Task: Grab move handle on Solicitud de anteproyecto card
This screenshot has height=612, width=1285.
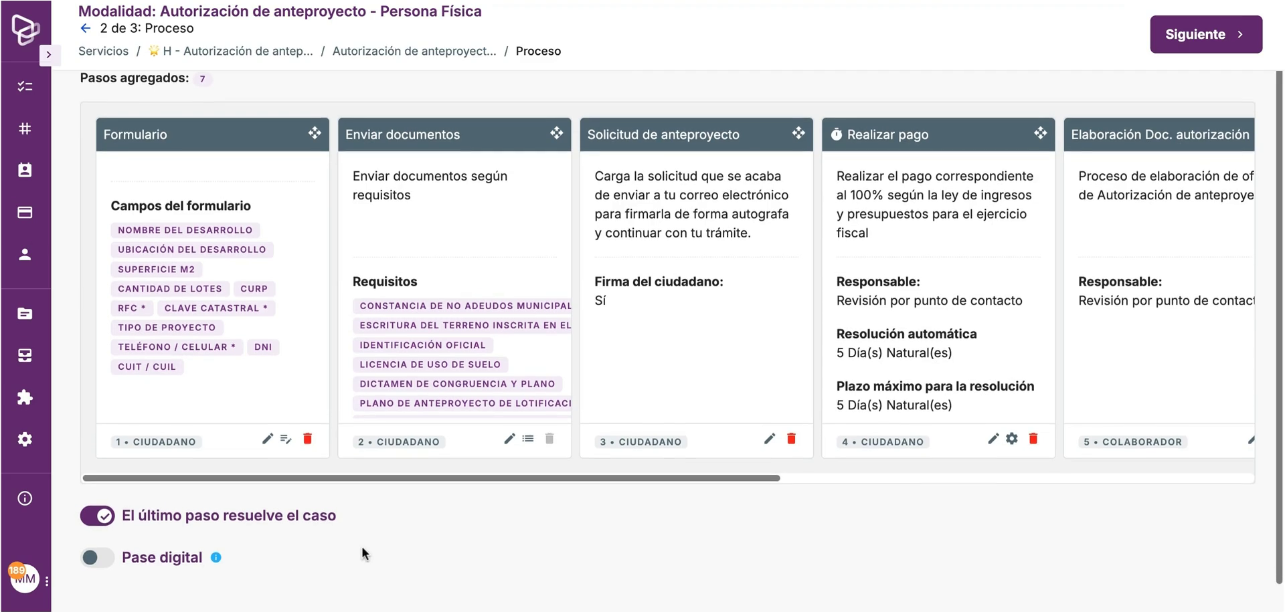Action: [x=798, y=133]
